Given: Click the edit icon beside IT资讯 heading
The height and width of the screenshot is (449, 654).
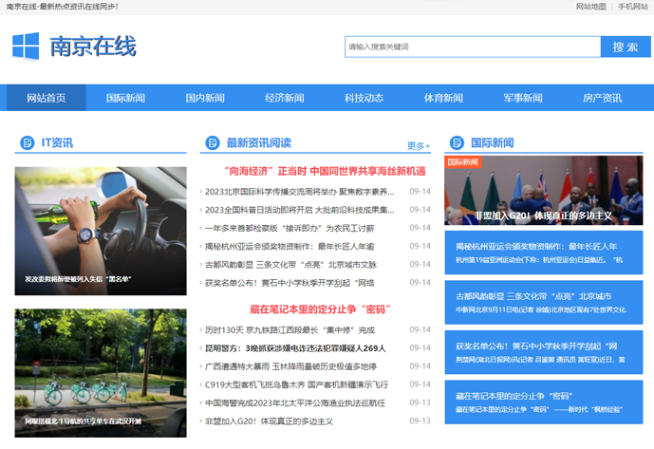Looking at the screenshot, I should 27,143.
